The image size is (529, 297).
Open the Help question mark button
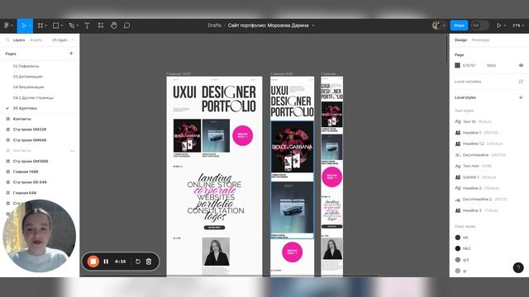coord(518,267)
